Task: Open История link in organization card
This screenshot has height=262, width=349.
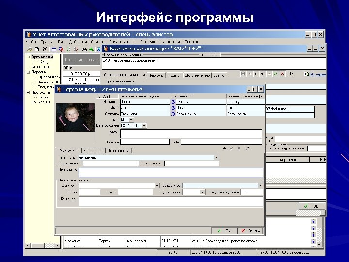Action: [317, 74]
